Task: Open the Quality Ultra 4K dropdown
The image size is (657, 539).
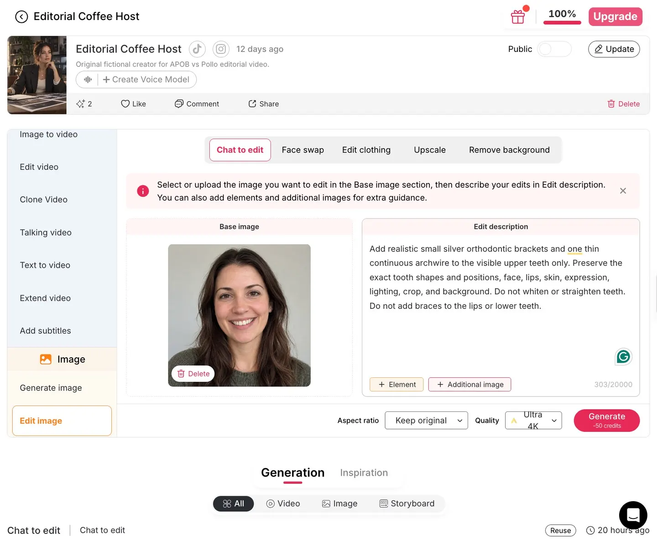Action: tap(533, 421)
